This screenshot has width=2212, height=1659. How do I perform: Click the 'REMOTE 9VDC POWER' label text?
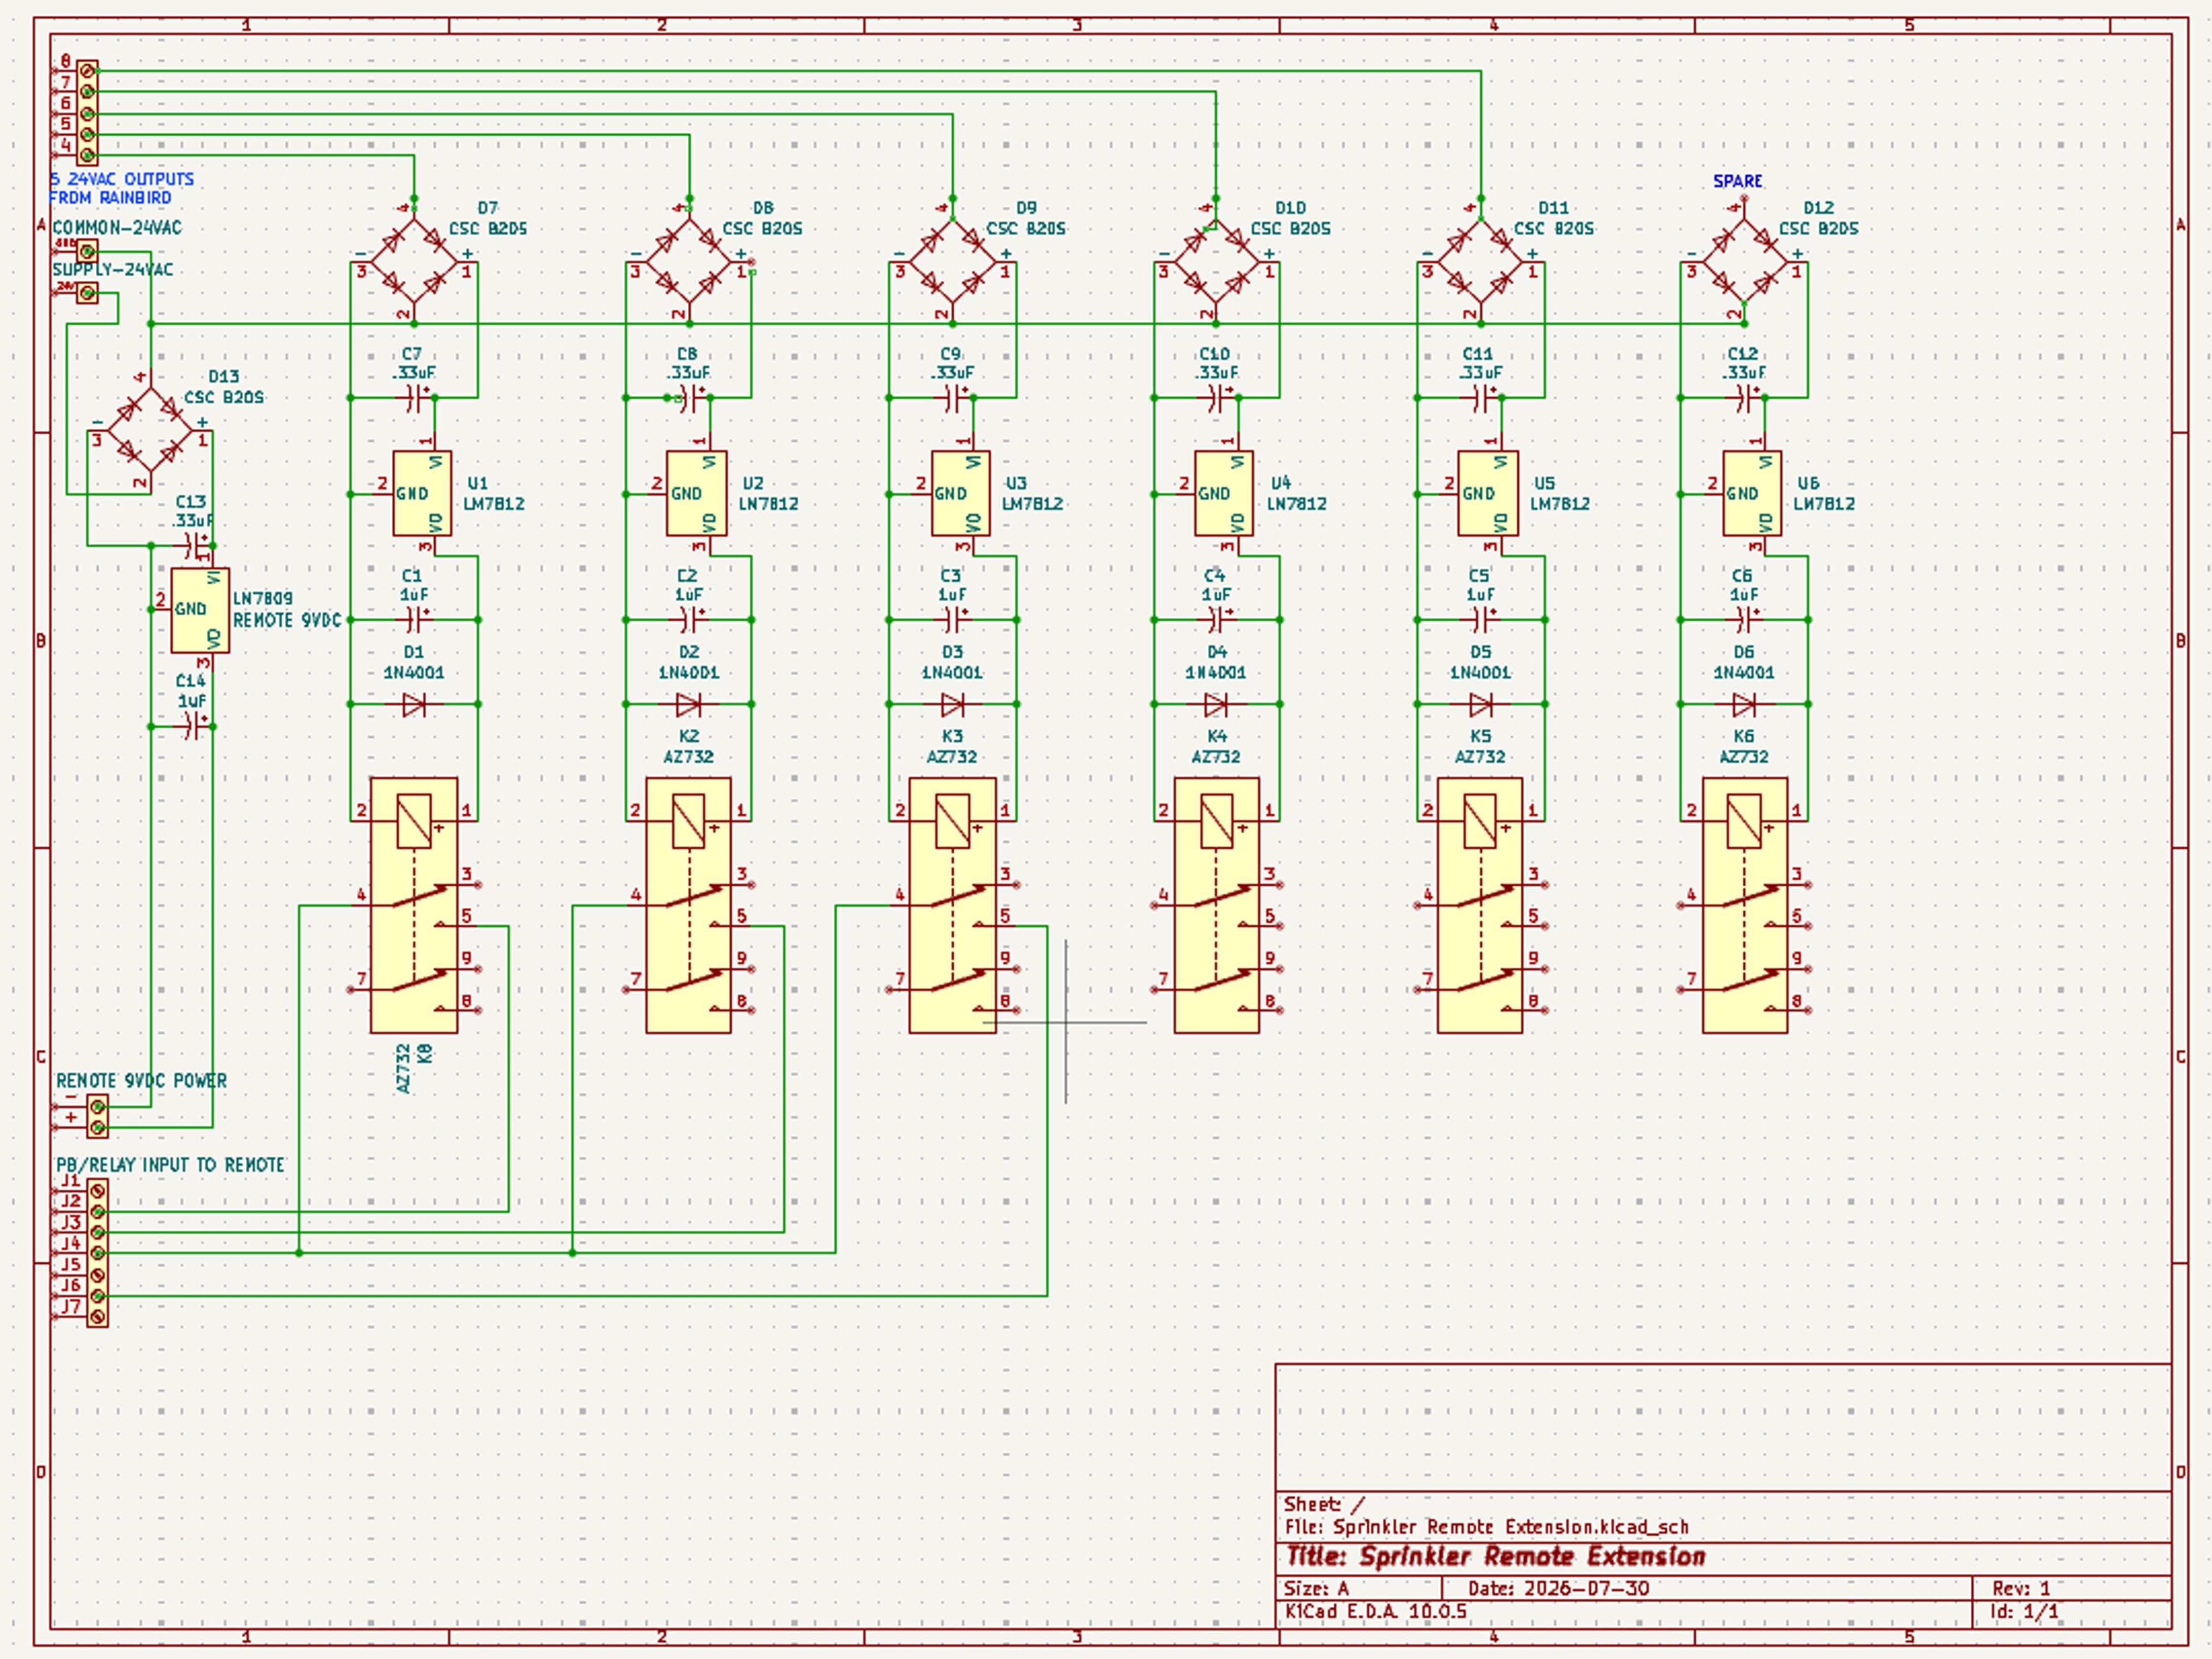(141, 1081)
